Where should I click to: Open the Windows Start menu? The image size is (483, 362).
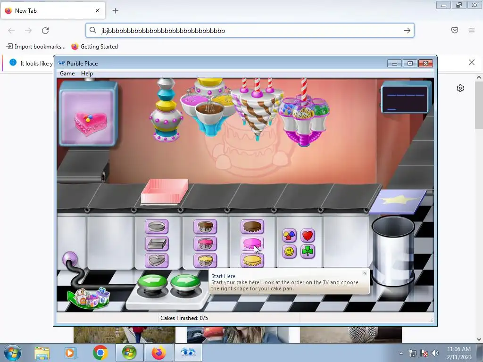click(x=13, y=353)
